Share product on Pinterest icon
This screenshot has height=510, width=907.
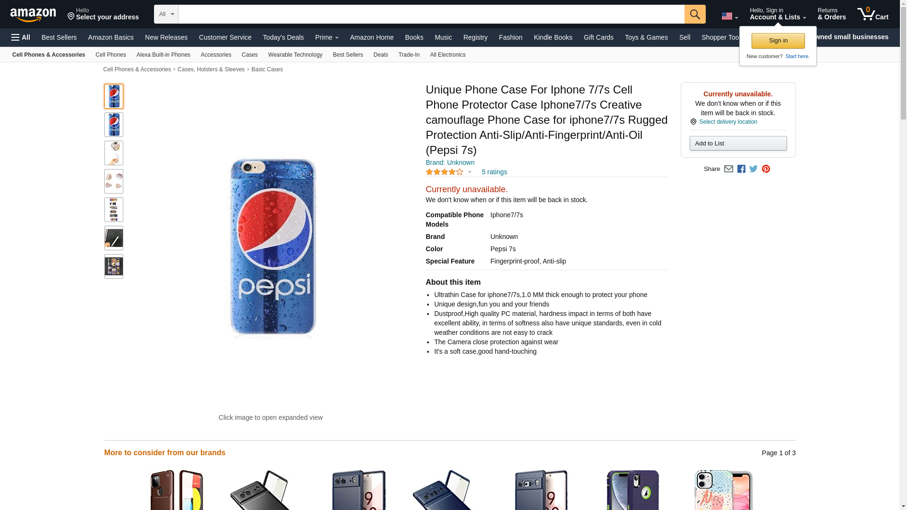[x=766, y=169]
